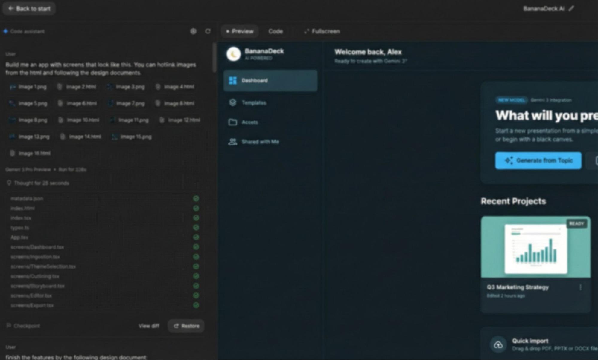The width and height of the screenshot is (598, 360).
Task: Click the green check beside App.tsx
Action: [x=196, y=237]
